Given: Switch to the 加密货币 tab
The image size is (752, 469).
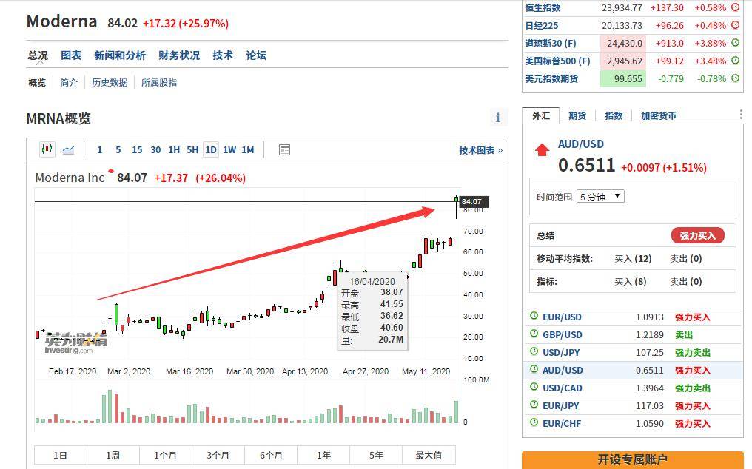Looking at the screenshot, I should (659, 115).
